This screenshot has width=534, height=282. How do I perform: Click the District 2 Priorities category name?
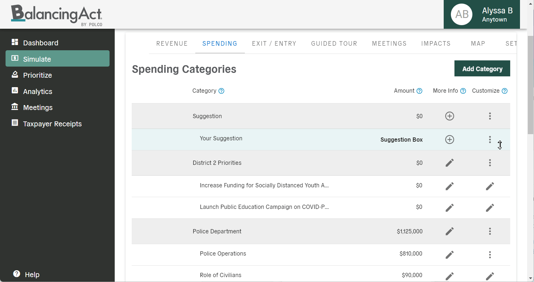(217, 163)
